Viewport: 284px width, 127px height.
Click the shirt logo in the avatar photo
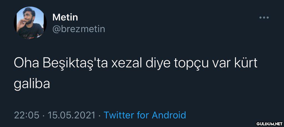coord(26,36)
